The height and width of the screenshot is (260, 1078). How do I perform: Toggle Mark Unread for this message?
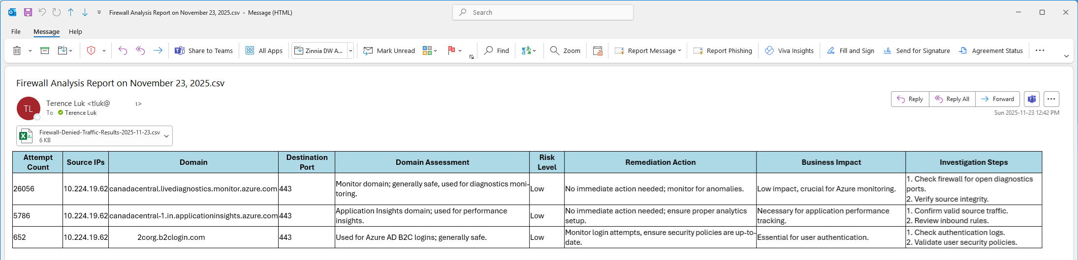389,51
